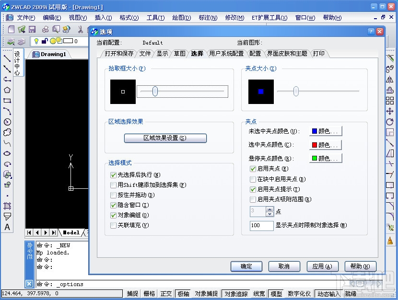
Task: Open the 未选中夹点颜色 color dropdown
Action: tap(326, 131)
